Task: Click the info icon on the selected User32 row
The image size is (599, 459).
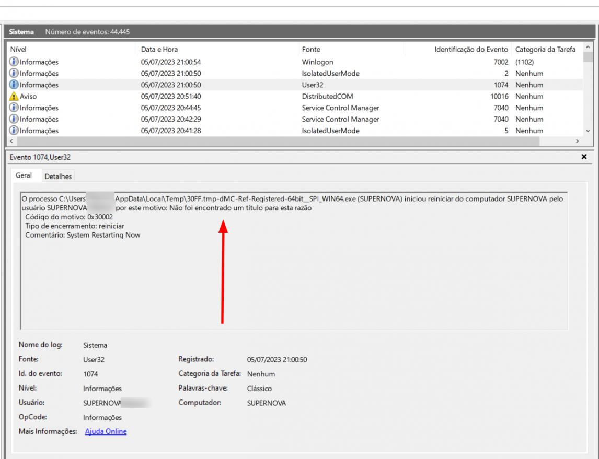Action: [x=14, y=85]
